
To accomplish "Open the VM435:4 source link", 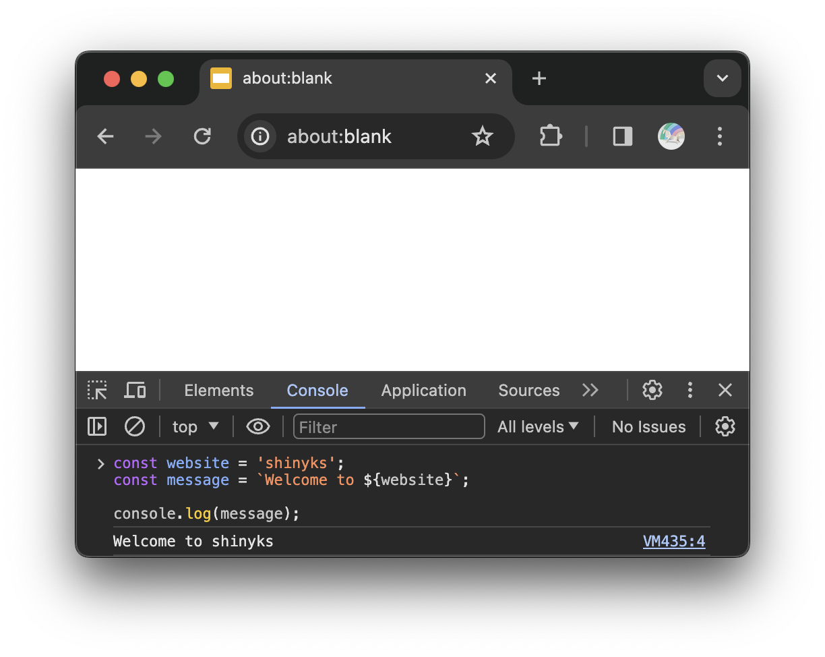I will 674,541.
